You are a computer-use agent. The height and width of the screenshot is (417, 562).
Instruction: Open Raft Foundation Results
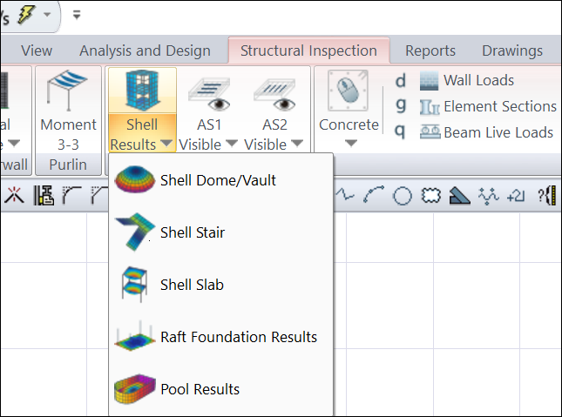[x=238, y=337]
